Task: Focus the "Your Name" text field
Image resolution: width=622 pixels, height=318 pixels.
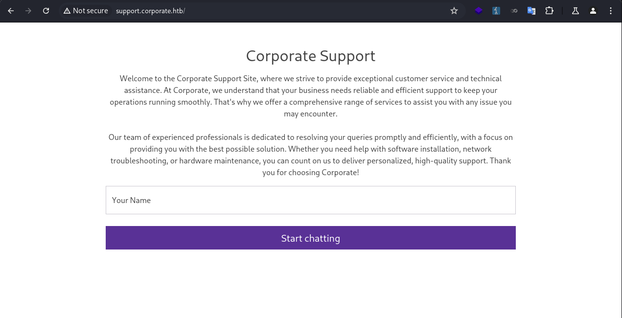Action: (x=310, y=200)
